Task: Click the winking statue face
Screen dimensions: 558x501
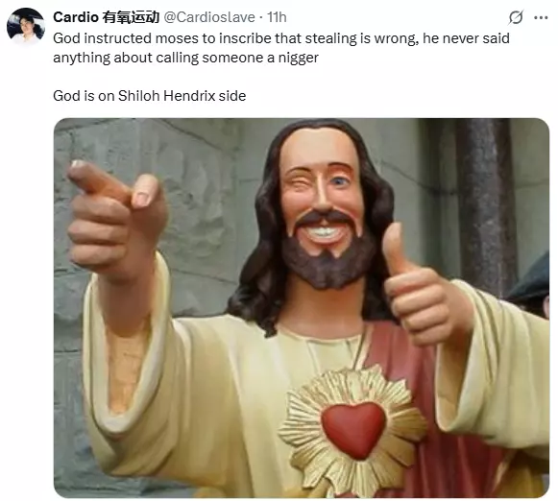Action: (x=322, y=199)
